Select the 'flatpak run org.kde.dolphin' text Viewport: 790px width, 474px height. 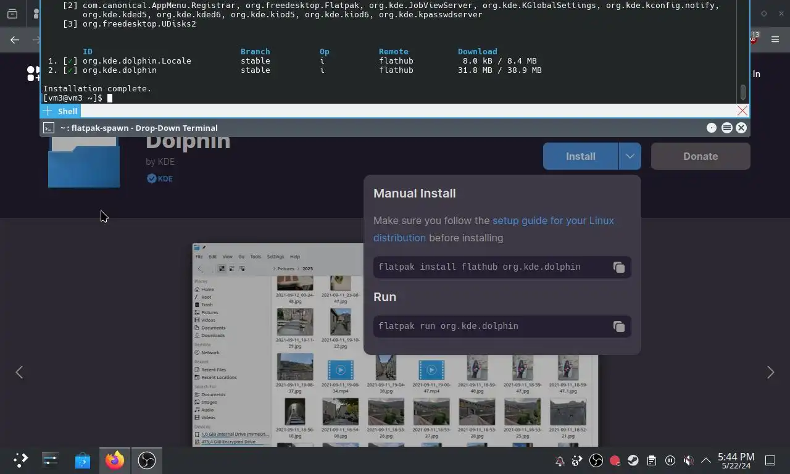448,326
